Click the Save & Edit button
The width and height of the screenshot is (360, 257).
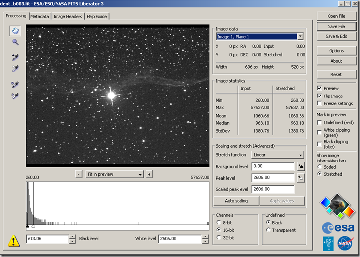(336, 36)
